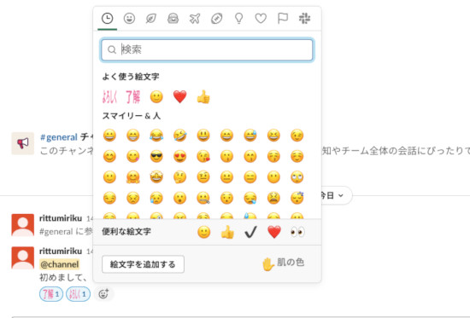Select the thinking face emoji
The image size is (470, 318).
point(179,177)
